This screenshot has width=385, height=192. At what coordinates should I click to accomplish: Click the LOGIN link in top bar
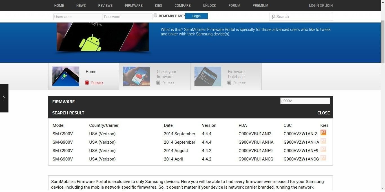coord(314,6)
